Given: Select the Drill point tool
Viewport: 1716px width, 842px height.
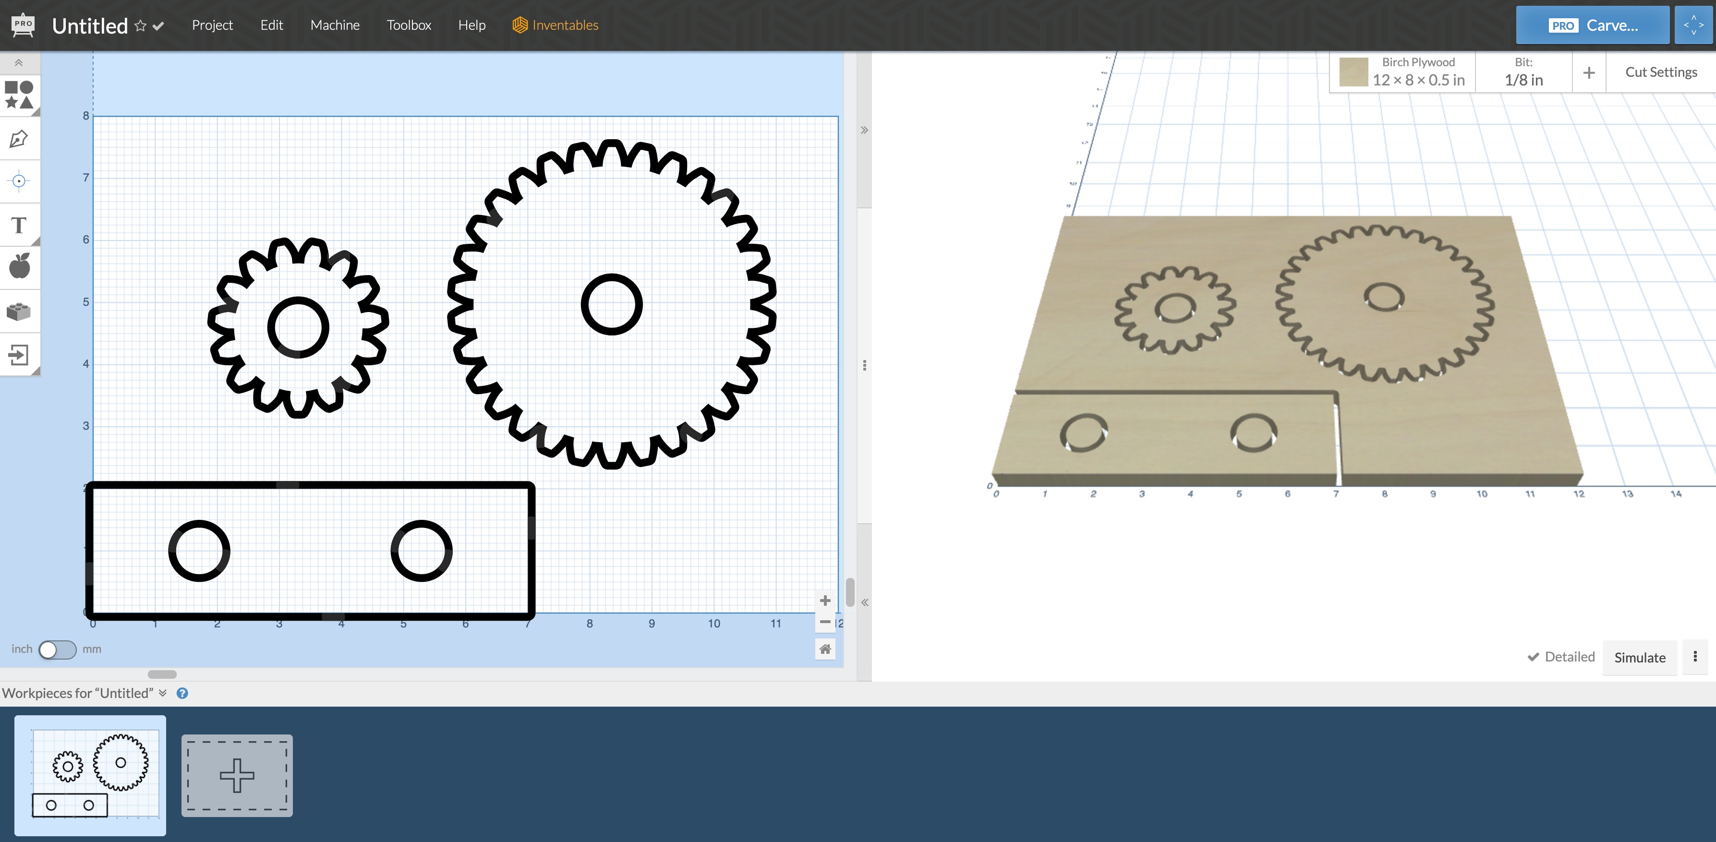Looking at the screenshot, I should pyautogui.click(x=19, y=181).
